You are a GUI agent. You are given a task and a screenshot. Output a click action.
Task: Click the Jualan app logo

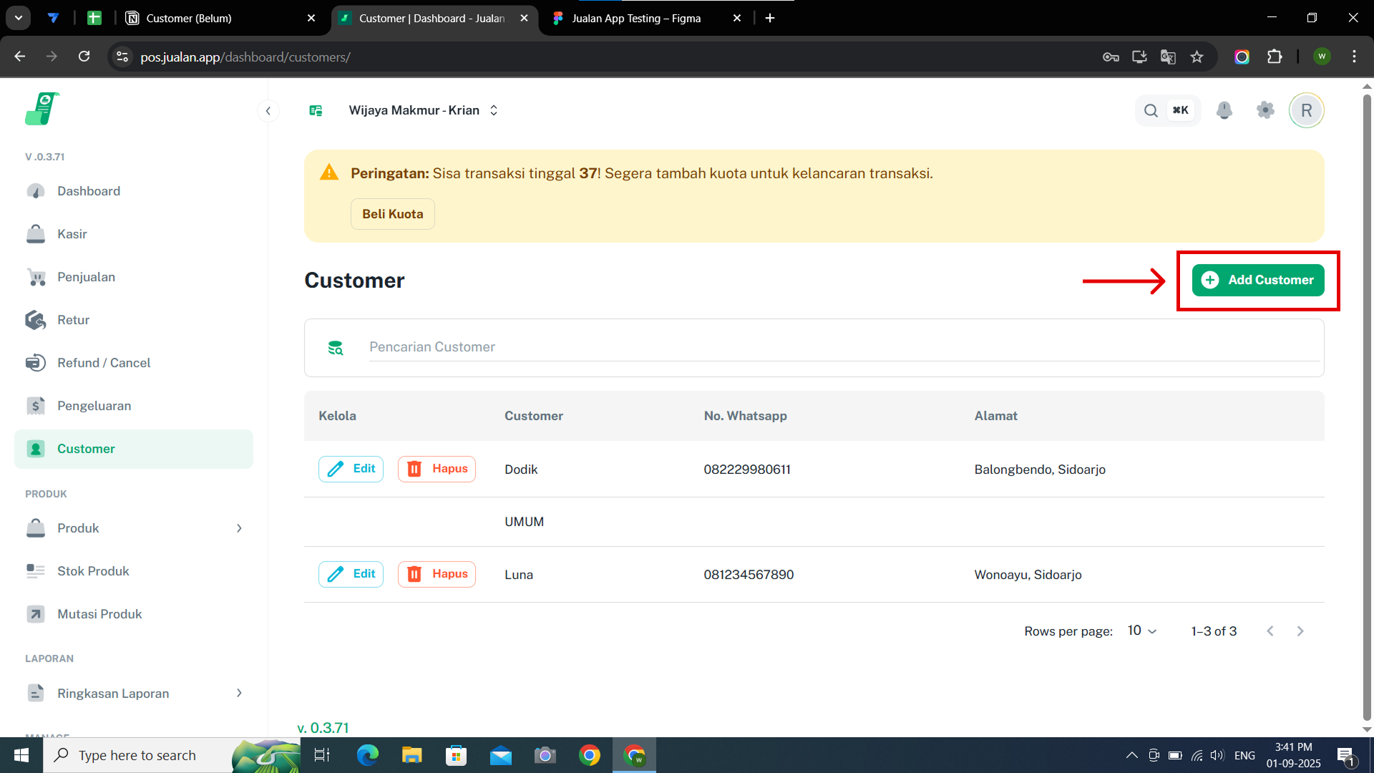[42, 109]
